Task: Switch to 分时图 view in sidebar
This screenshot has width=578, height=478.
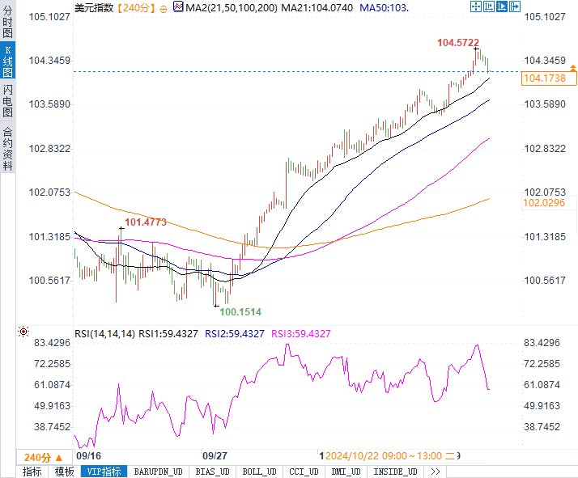Action: coord(8,22)
